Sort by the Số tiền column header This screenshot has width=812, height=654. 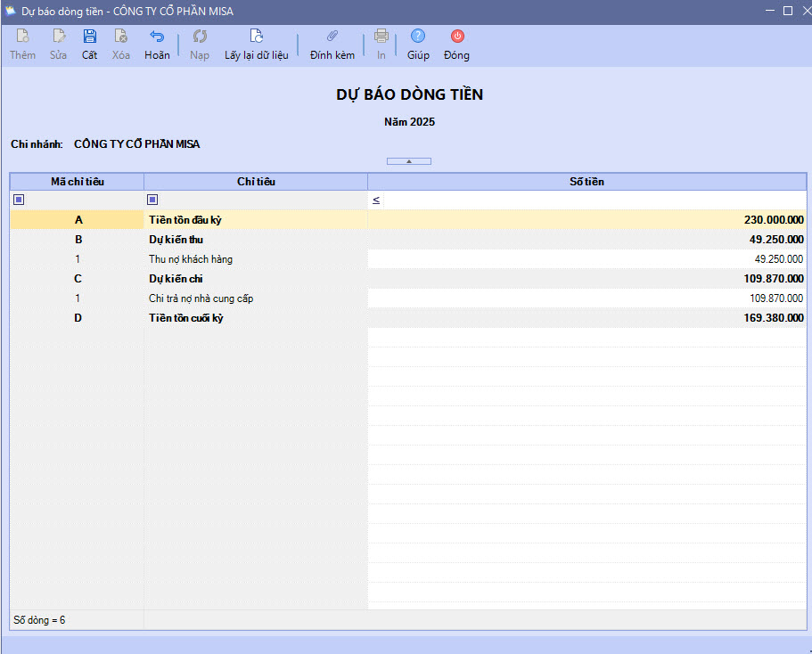pos(586,181)
